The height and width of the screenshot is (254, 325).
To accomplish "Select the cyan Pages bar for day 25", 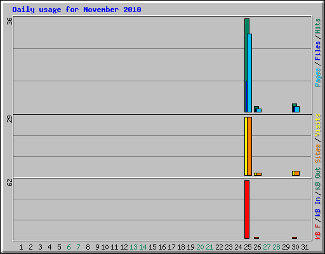I will (x=249, y=73).
